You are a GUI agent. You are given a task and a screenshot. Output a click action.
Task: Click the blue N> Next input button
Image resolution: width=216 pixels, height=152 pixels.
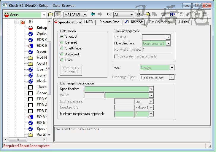coord(172,14)
